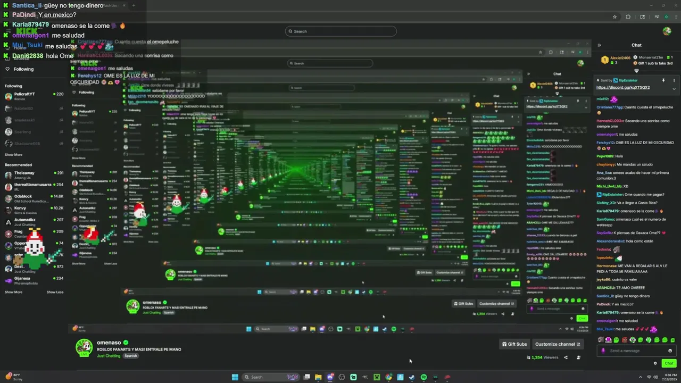Open Automatikz in Recommended list
This screenshot has width=681, height=383.
[34, 222]
